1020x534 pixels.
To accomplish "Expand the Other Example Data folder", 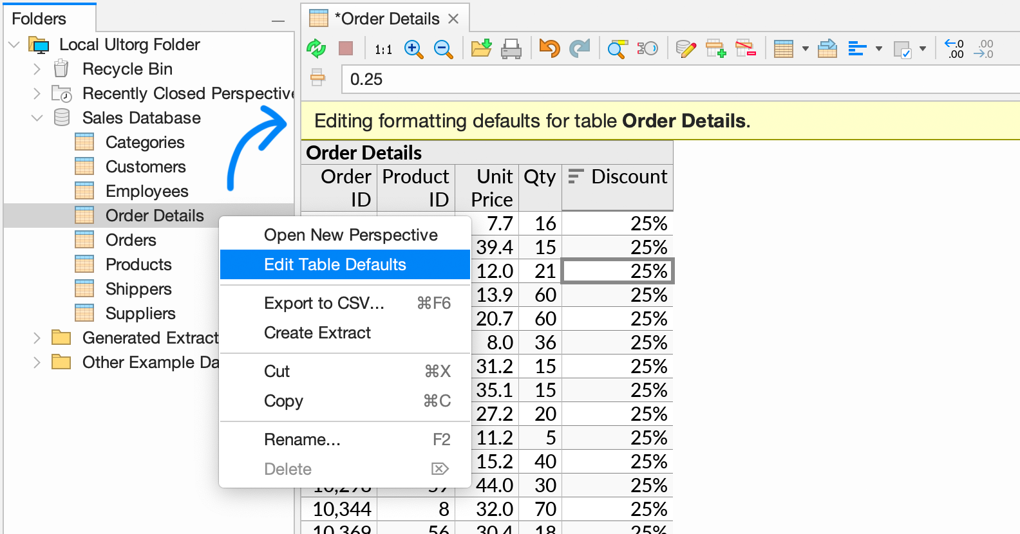I will tap(37, 362).
